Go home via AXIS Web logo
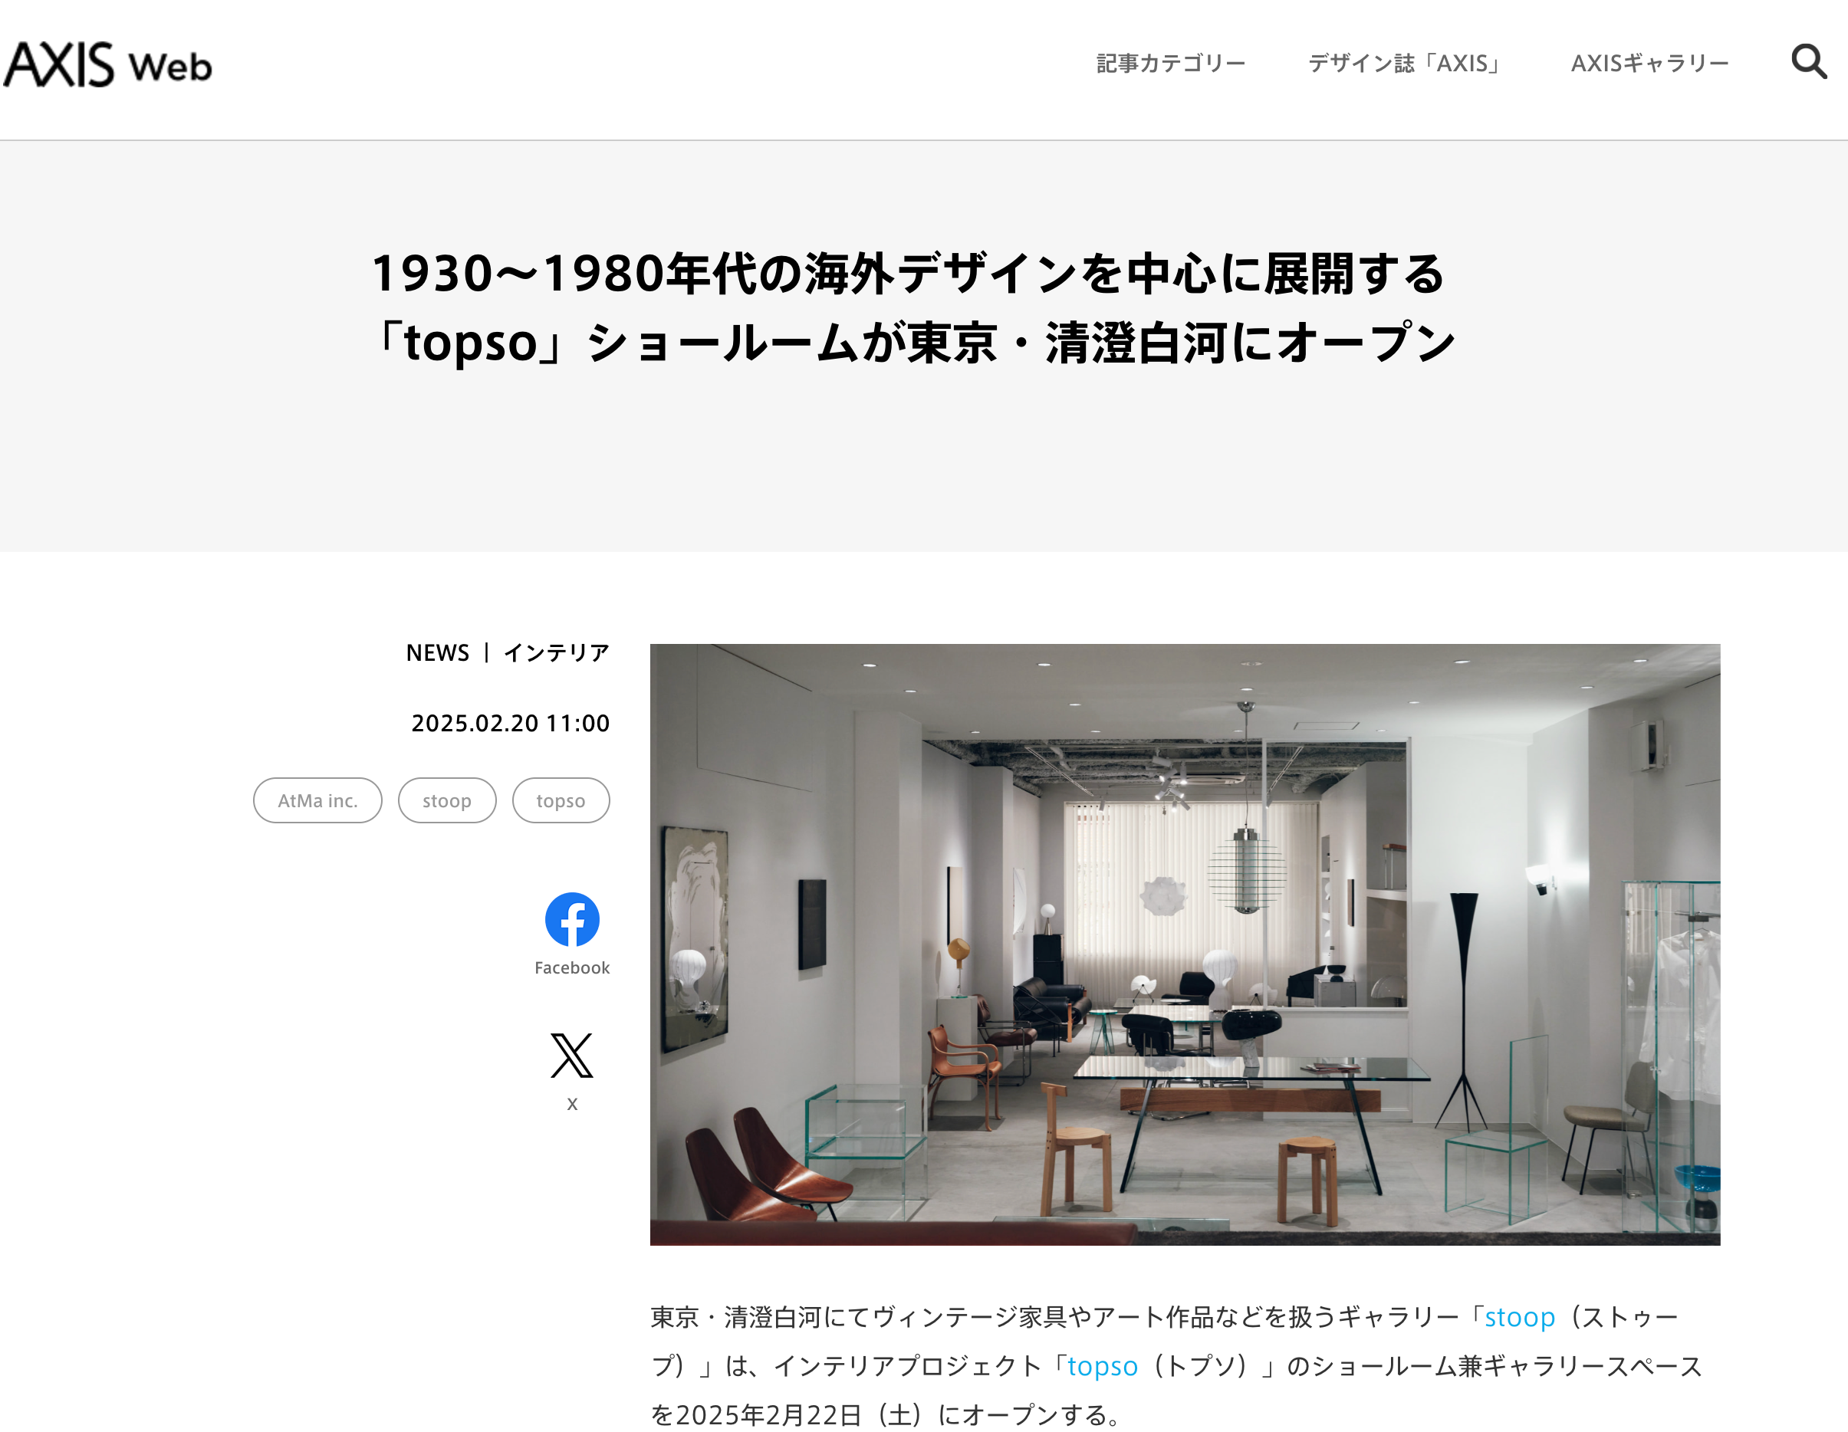This screenshot has height=1432, width=1848. pos(107,64)
